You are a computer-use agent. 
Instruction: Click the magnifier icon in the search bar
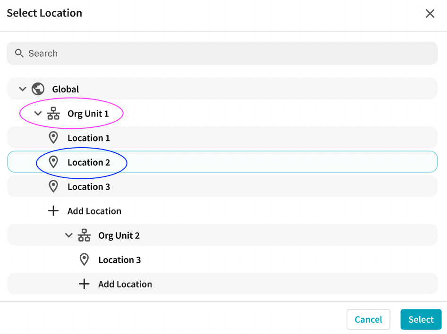19,53
